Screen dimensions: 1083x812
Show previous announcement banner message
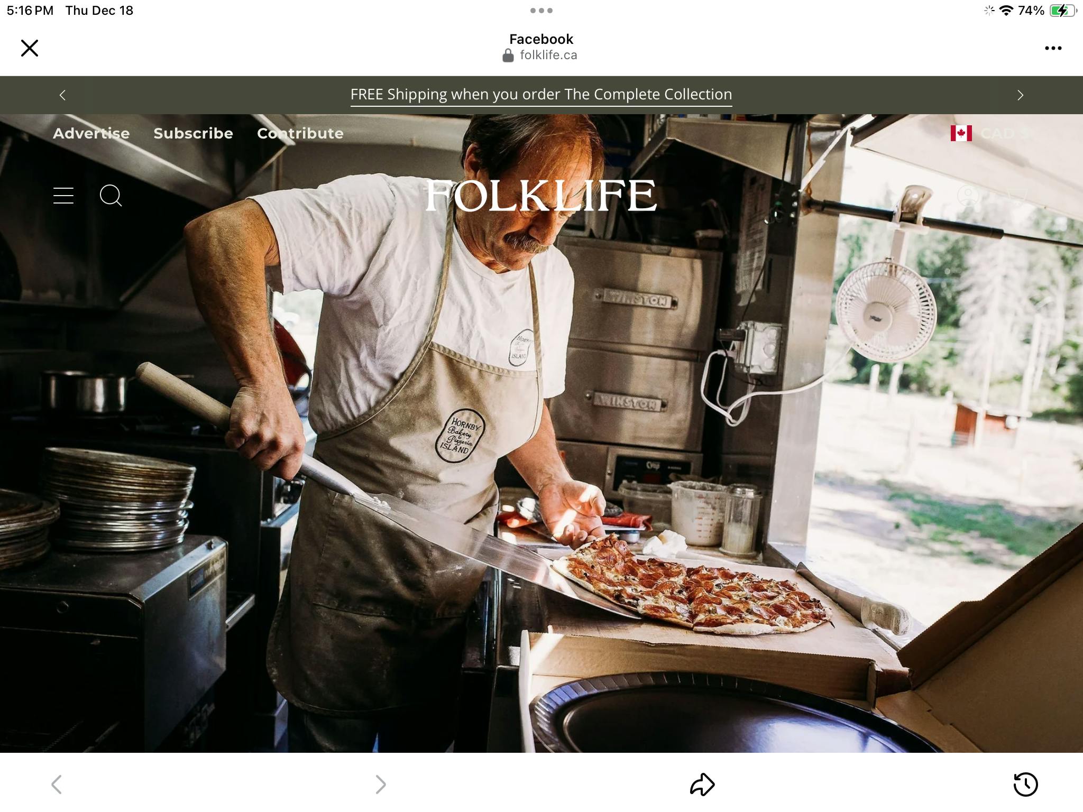coord(62,95)
